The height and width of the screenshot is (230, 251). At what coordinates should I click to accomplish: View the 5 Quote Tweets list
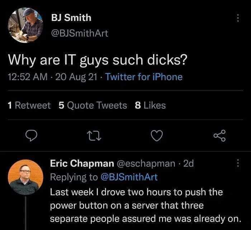93,105
